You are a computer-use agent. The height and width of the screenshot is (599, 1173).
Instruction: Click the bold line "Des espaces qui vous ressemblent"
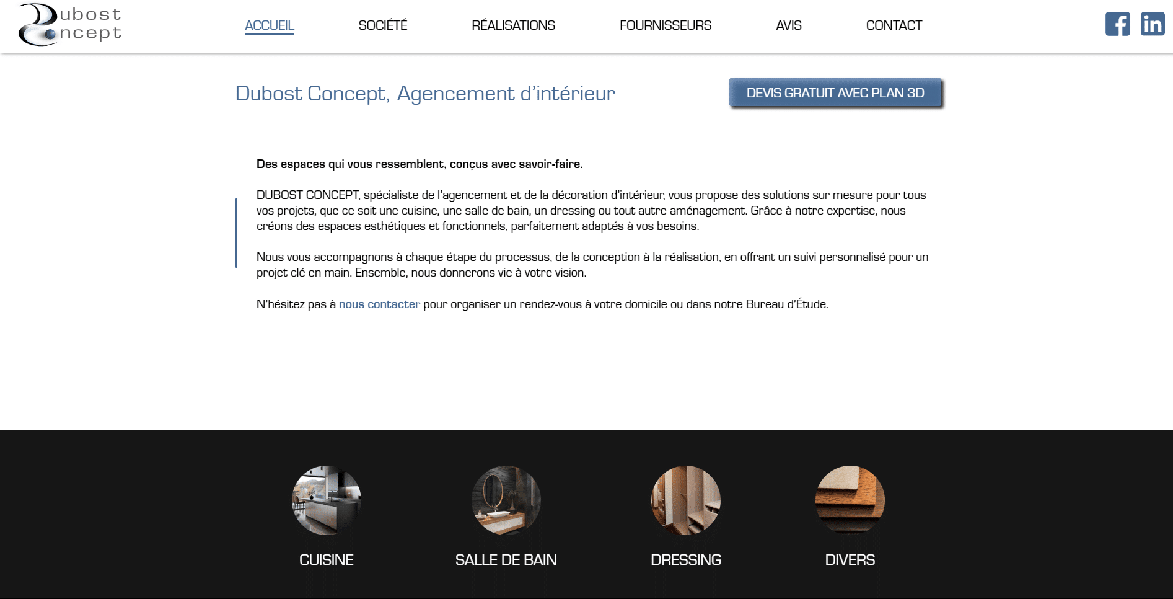[420, 164]
